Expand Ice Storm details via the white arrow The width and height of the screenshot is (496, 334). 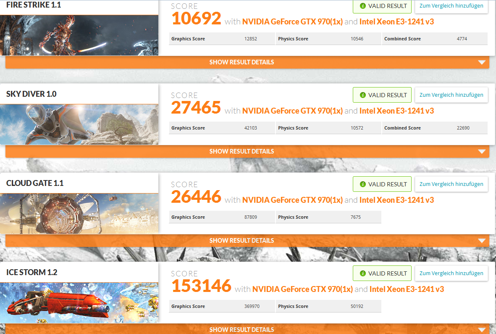point(481,330)
